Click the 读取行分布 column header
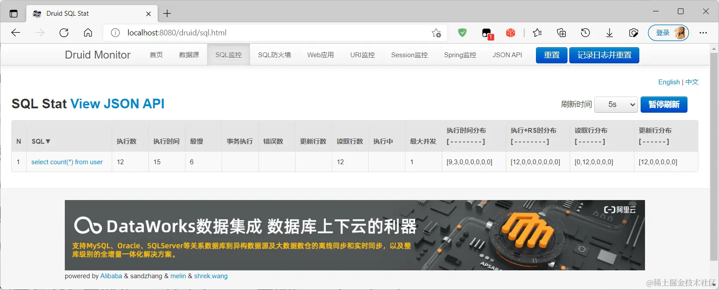This screenshot has height=290, width=719. [x=591, y=131]
